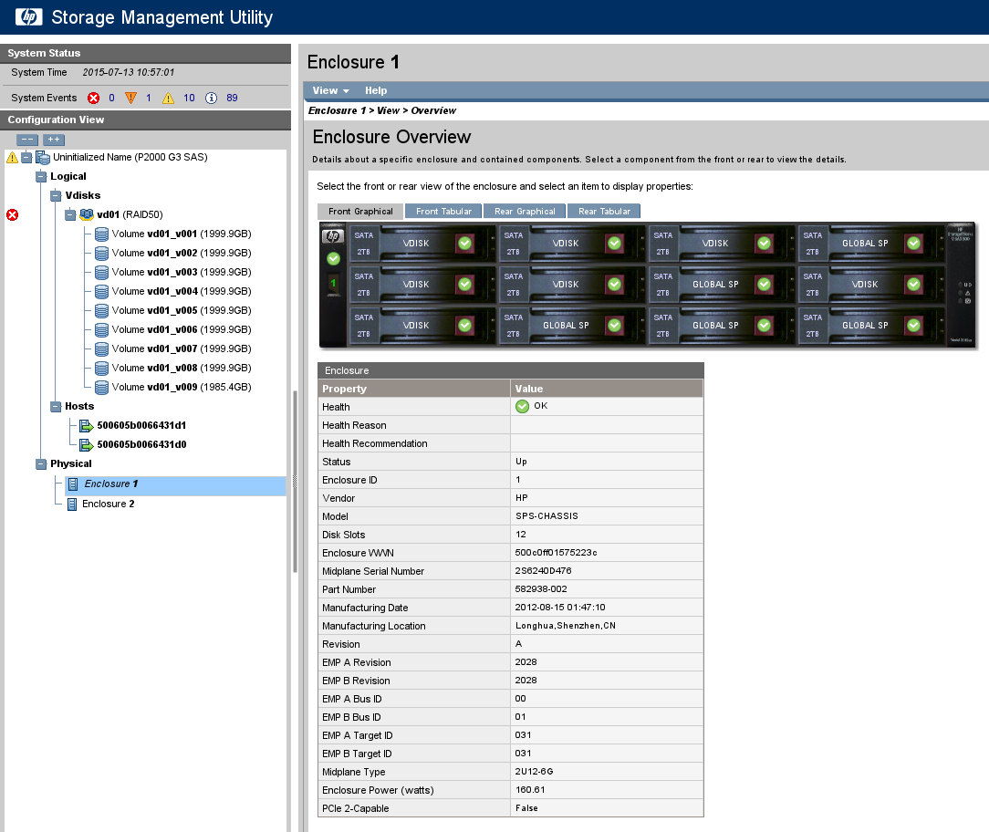Click the critical error events icon
The width and height of the screenshot is (989, 832).
[x=93, y=98]
